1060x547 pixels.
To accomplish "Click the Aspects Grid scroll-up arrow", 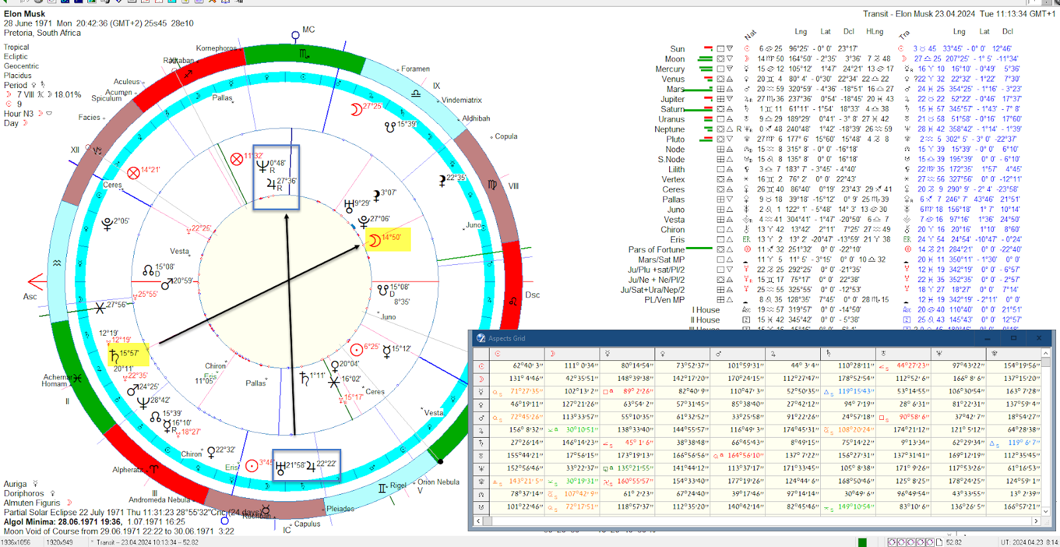I will 1046,354.
